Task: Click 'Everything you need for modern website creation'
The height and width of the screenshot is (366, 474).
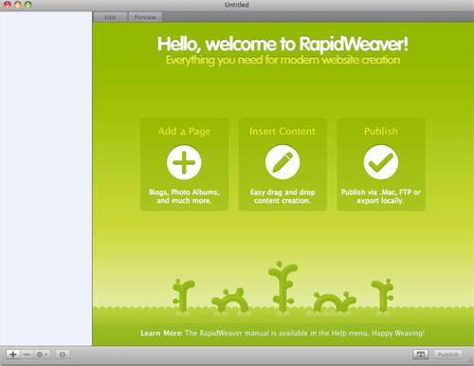Action: tap(283, 60)
